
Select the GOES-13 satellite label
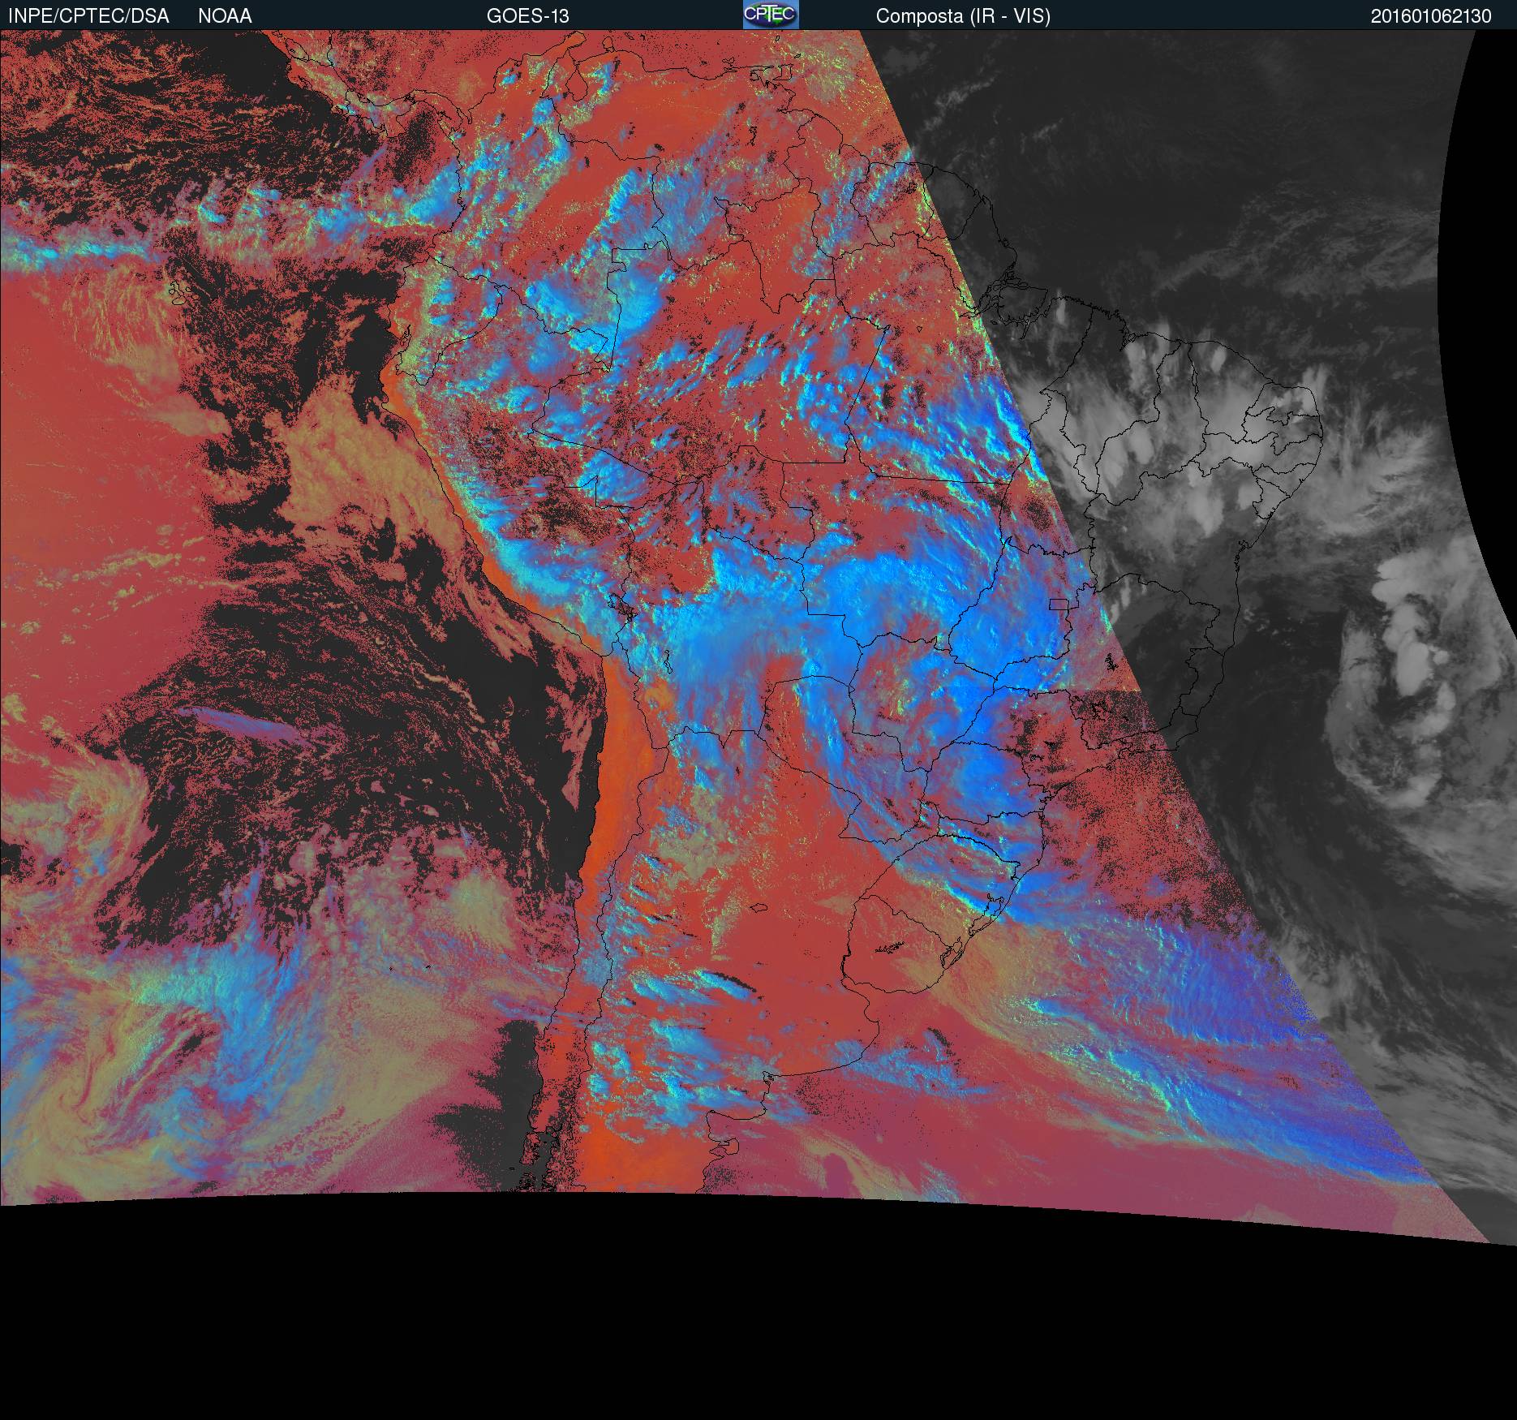tap(528, 16)
